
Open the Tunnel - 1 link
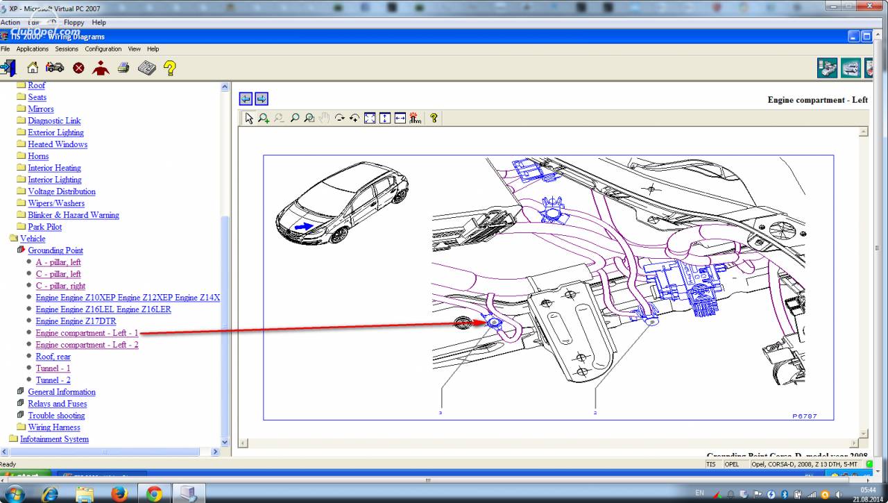(53, 368)
